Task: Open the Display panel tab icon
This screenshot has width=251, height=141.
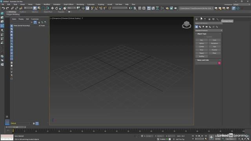Action: point(213,19)
